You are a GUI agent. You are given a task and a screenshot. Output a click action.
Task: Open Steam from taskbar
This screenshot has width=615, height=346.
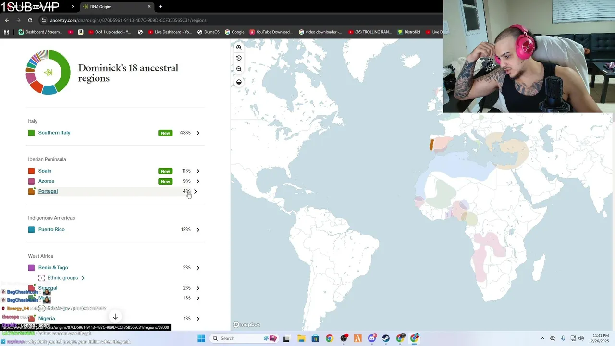point(386,338)
